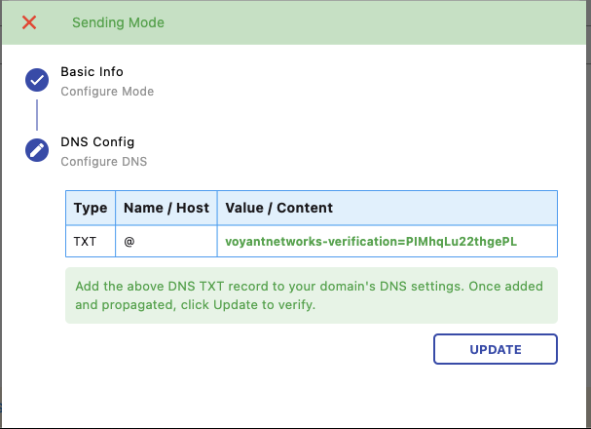Click the green DNS TXT instruction message
591x429 pixels.
311,295
